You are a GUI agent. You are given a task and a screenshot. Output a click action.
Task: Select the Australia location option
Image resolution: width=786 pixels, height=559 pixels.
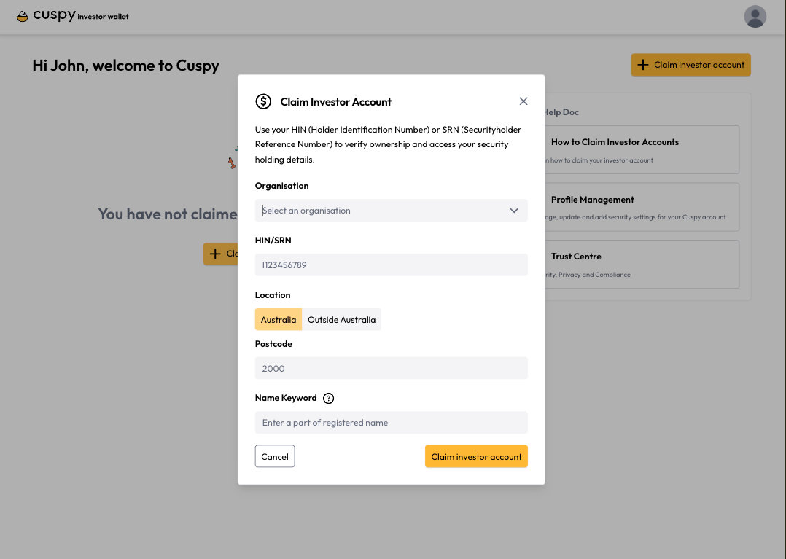(279, 319)
